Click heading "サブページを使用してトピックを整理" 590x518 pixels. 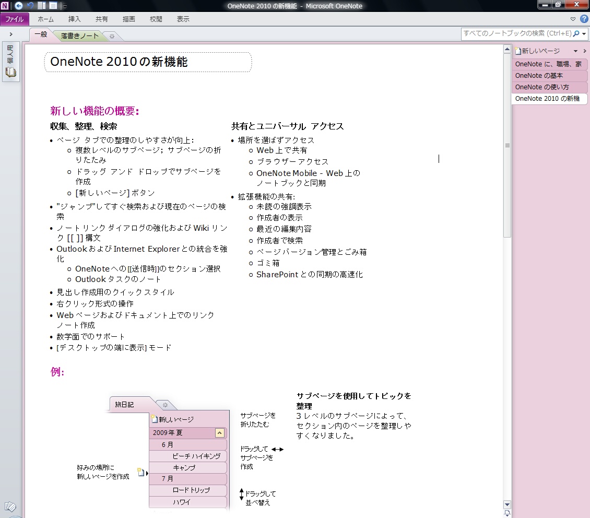pyautogui.click(x=353, y=401)
